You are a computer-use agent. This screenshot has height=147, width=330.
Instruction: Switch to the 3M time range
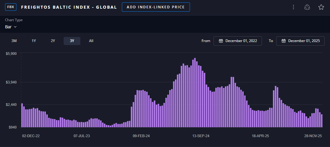(14, 41)
